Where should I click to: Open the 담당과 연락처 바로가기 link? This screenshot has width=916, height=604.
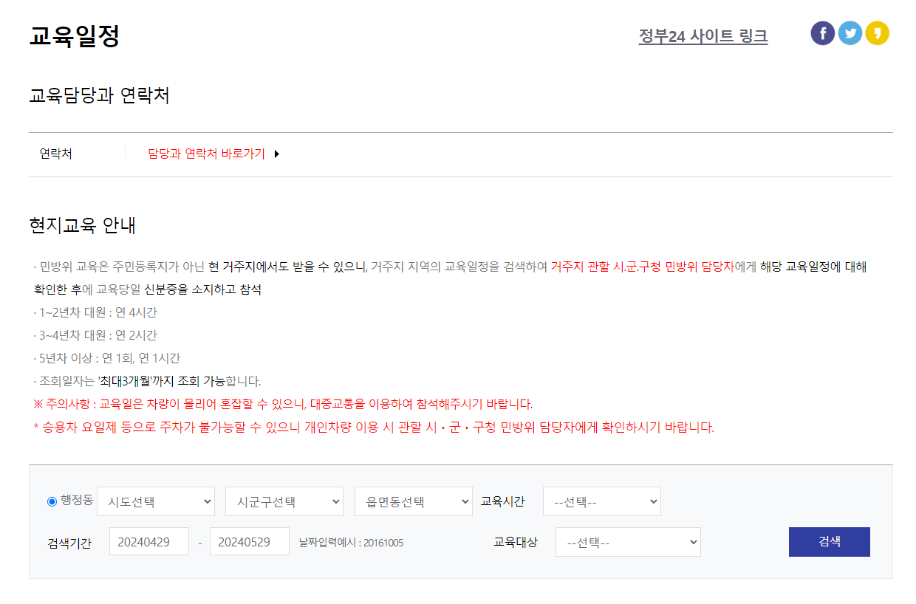click(x=207, y=154)
